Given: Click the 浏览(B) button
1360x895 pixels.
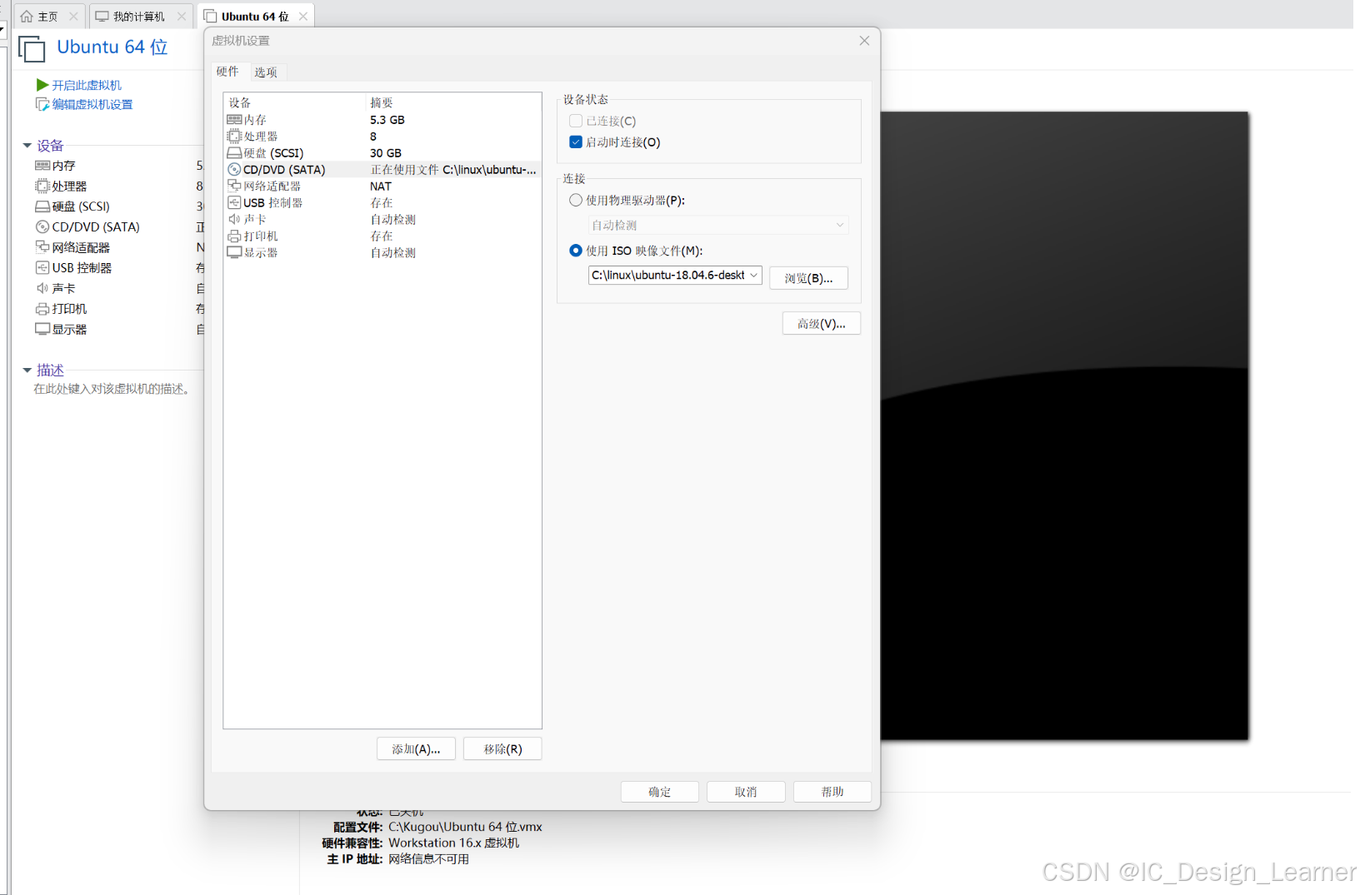Looking at the screenshot, I should (x=808, y=277).
